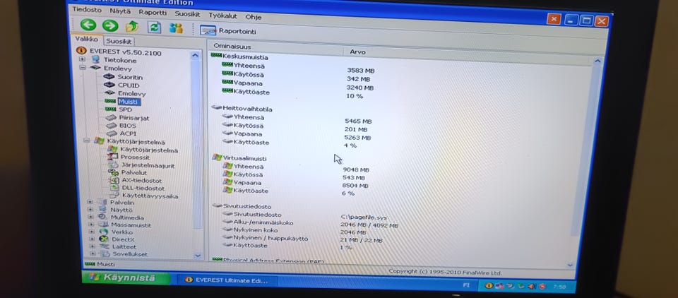Image resolution: width=678 pixels, height=298 pixels.
Task: Click the Verkko network icon in tree
Action: (x=103, y=232)
